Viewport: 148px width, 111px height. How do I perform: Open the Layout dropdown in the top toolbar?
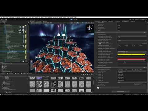pyautogui.click(x=144, y=19)
